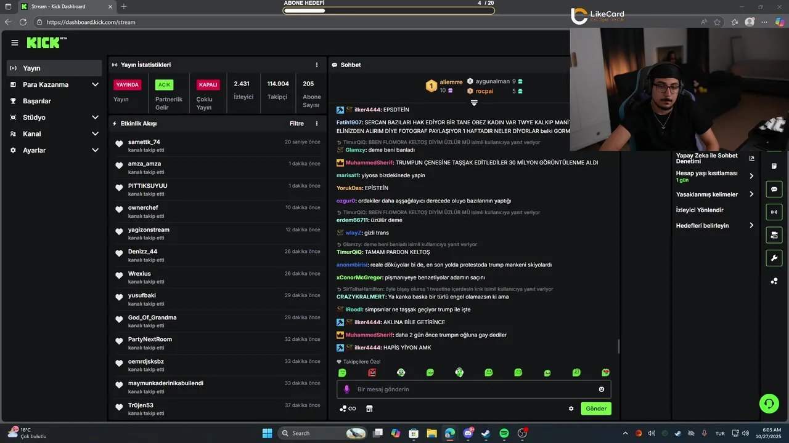Click İzleyici Yönlendir option
Image resolution: width=789 pixels, height=443 pixels.
(x=700, y=210)
